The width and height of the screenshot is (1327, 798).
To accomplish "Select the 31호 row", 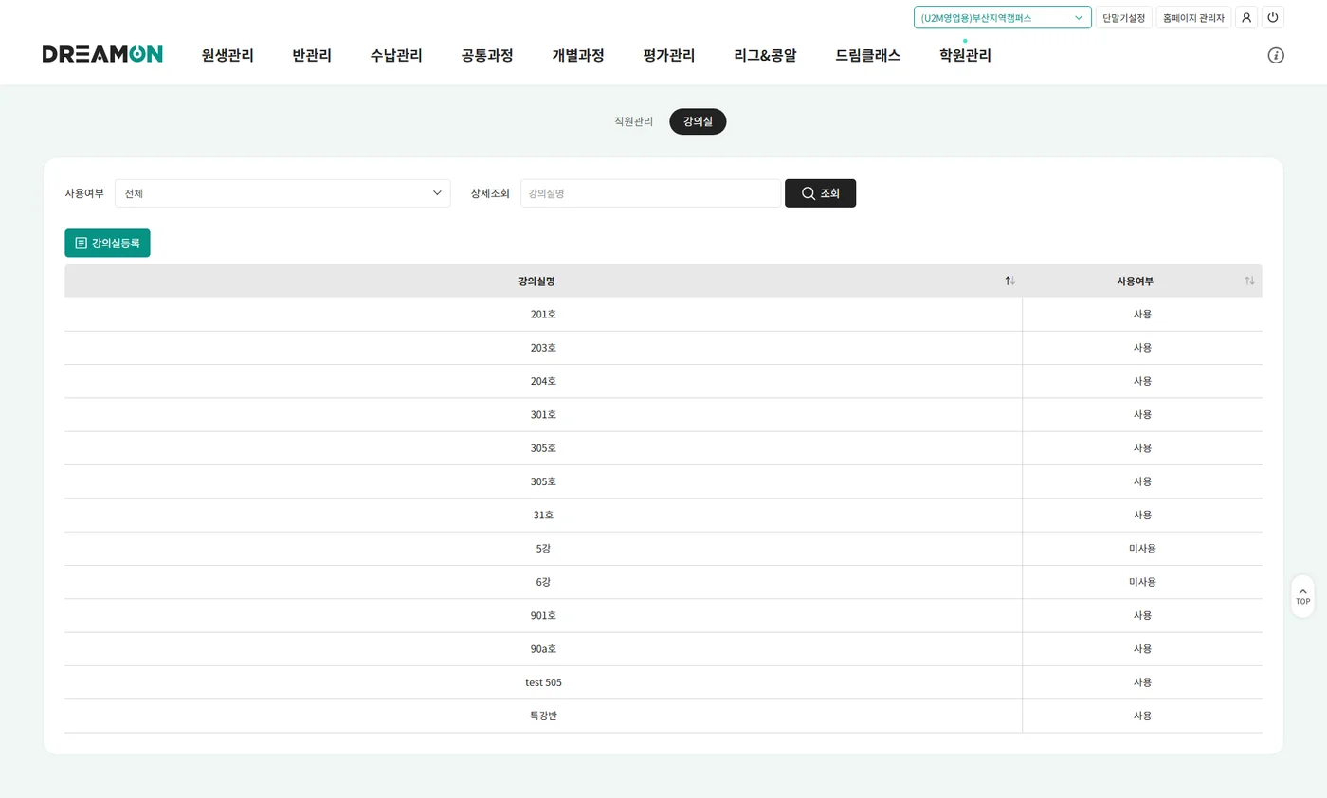I will tap(663, 516).
